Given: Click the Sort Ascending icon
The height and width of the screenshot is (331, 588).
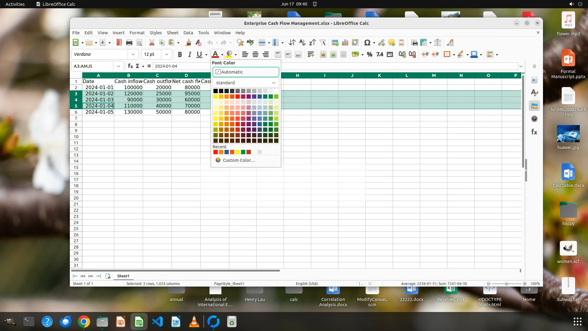Looking at the screenshot, I should coord(302,43).
